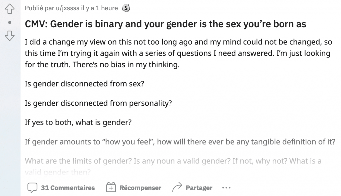
Task: Open the 31 Commentaires label
Action: [x=68, y=188]
